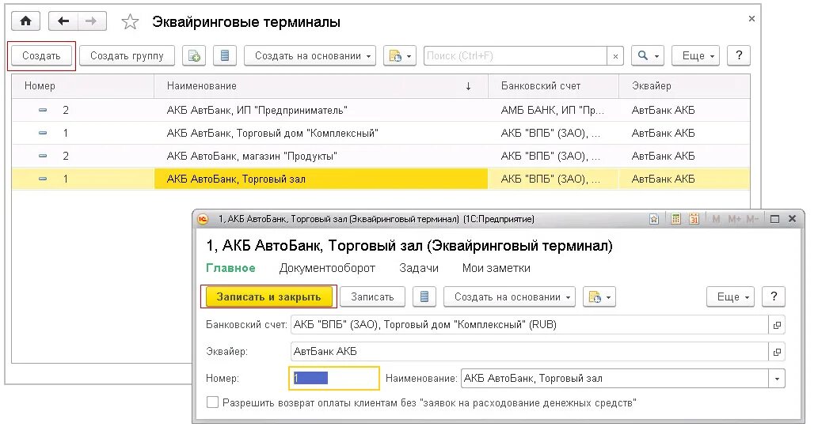818x438 pixels.
Task: Open Создать на основании dropdown in dialog
Action: point(510,296)
